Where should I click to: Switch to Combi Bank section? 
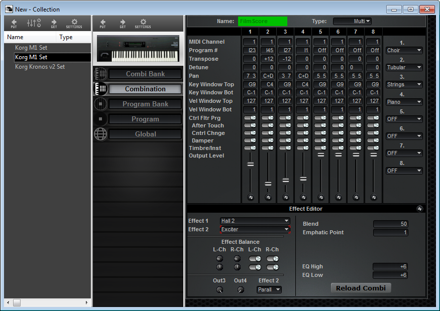pyautogui.click(x=145, y=74)
